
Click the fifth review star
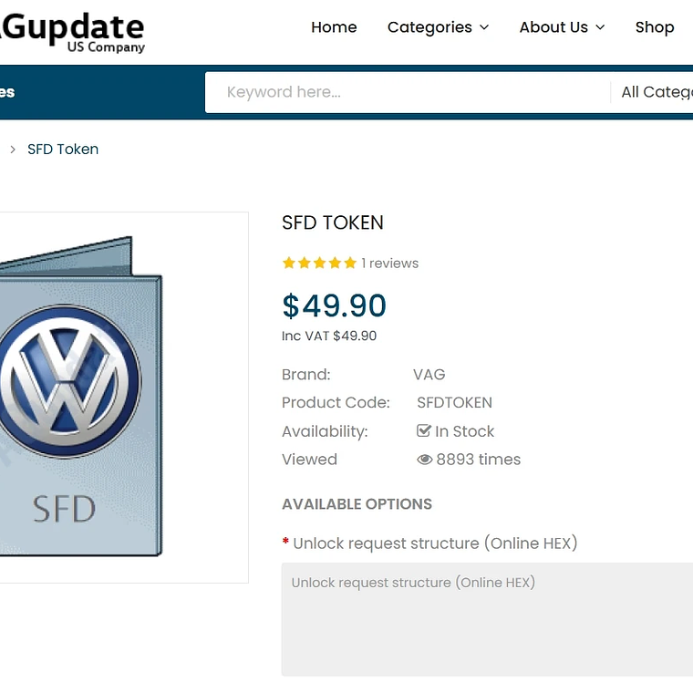[350, 264]
